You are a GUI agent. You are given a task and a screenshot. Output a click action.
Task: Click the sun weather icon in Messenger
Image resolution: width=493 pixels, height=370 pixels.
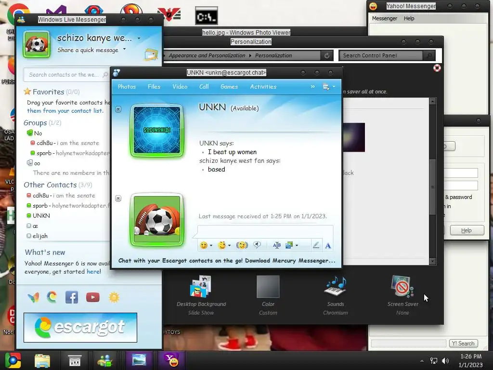pyautogui.click(x=114, y=297)
